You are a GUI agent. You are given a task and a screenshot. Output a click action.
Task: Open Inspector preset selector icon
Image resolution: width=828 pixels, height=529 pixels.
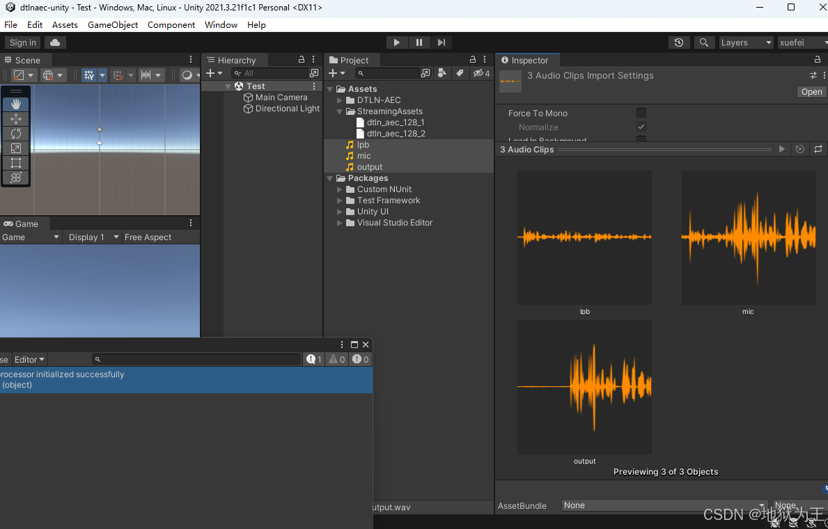(813, 75)
